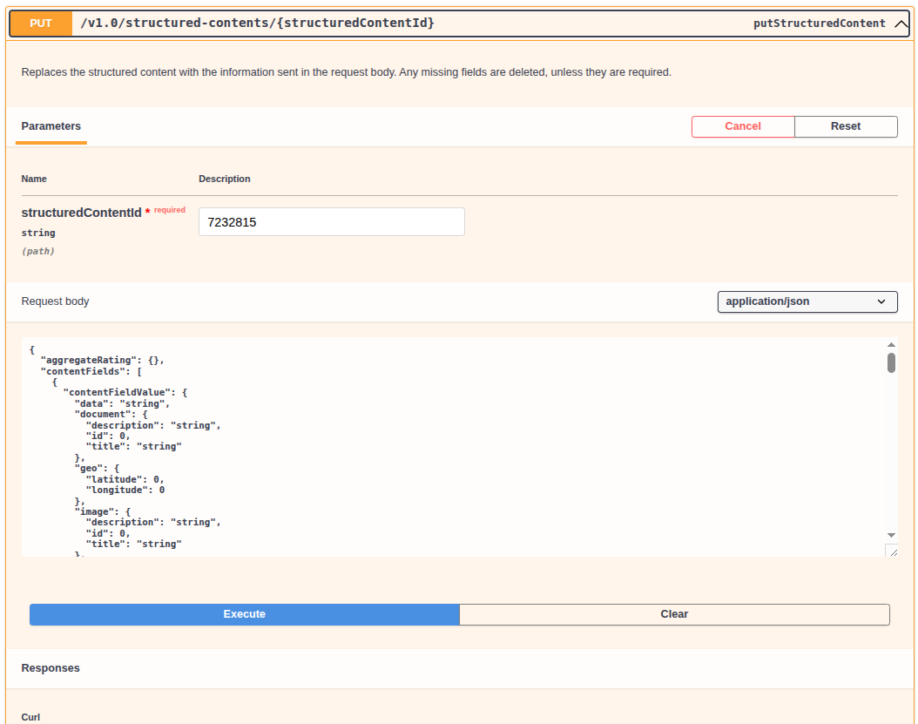
Task: Focus the structuredContentId input field
Action: [x=331, y=222]
